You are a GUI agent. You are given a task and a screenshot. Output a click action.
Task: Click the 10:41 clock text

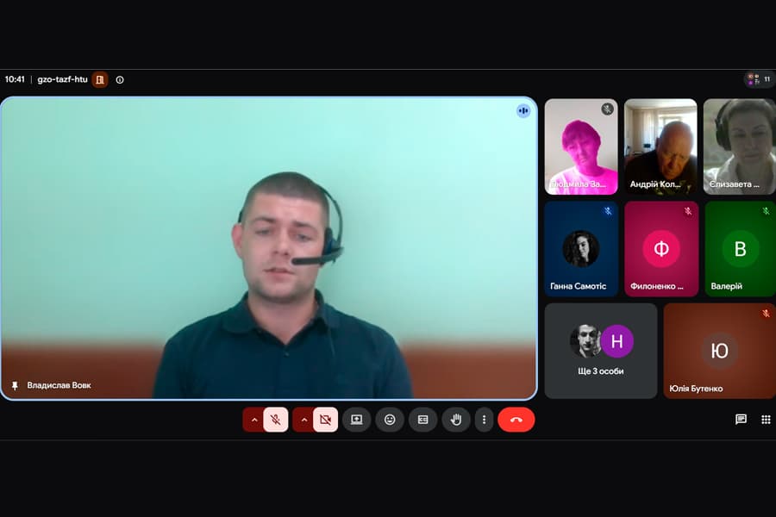click(15, 79)
